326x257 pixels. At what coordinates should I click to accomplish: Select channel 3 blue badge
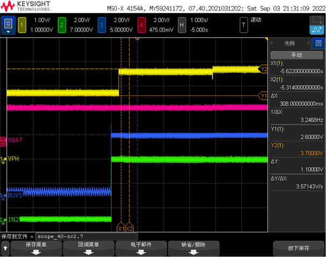(102, 25)
